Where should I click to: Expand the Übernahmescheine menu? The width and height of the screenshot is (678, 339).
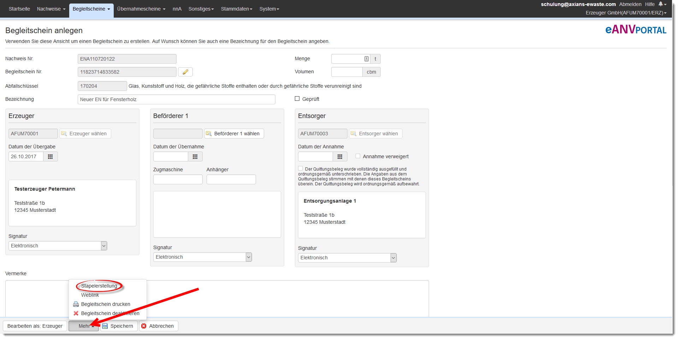pos(141,9)
